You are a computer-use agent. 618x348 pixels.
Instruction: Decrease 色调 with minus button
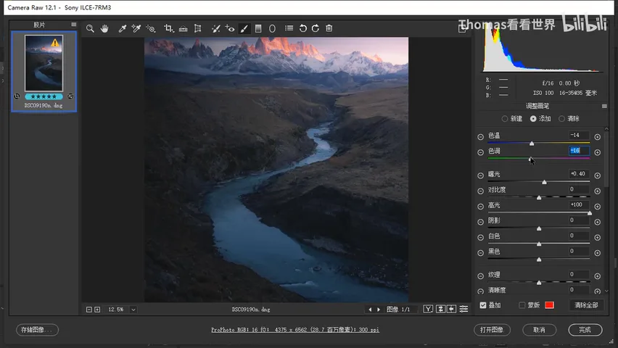point(480,152)
